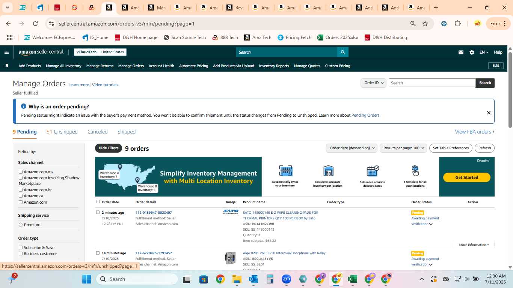Open Results per page dropdown
Screen dimensions: 513x288
point(403,148)
